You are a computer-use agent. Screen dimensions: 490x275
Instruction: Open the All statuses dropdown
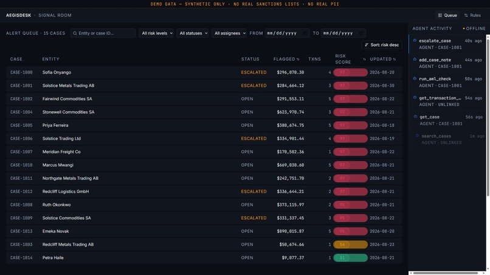tap(193, 33)
